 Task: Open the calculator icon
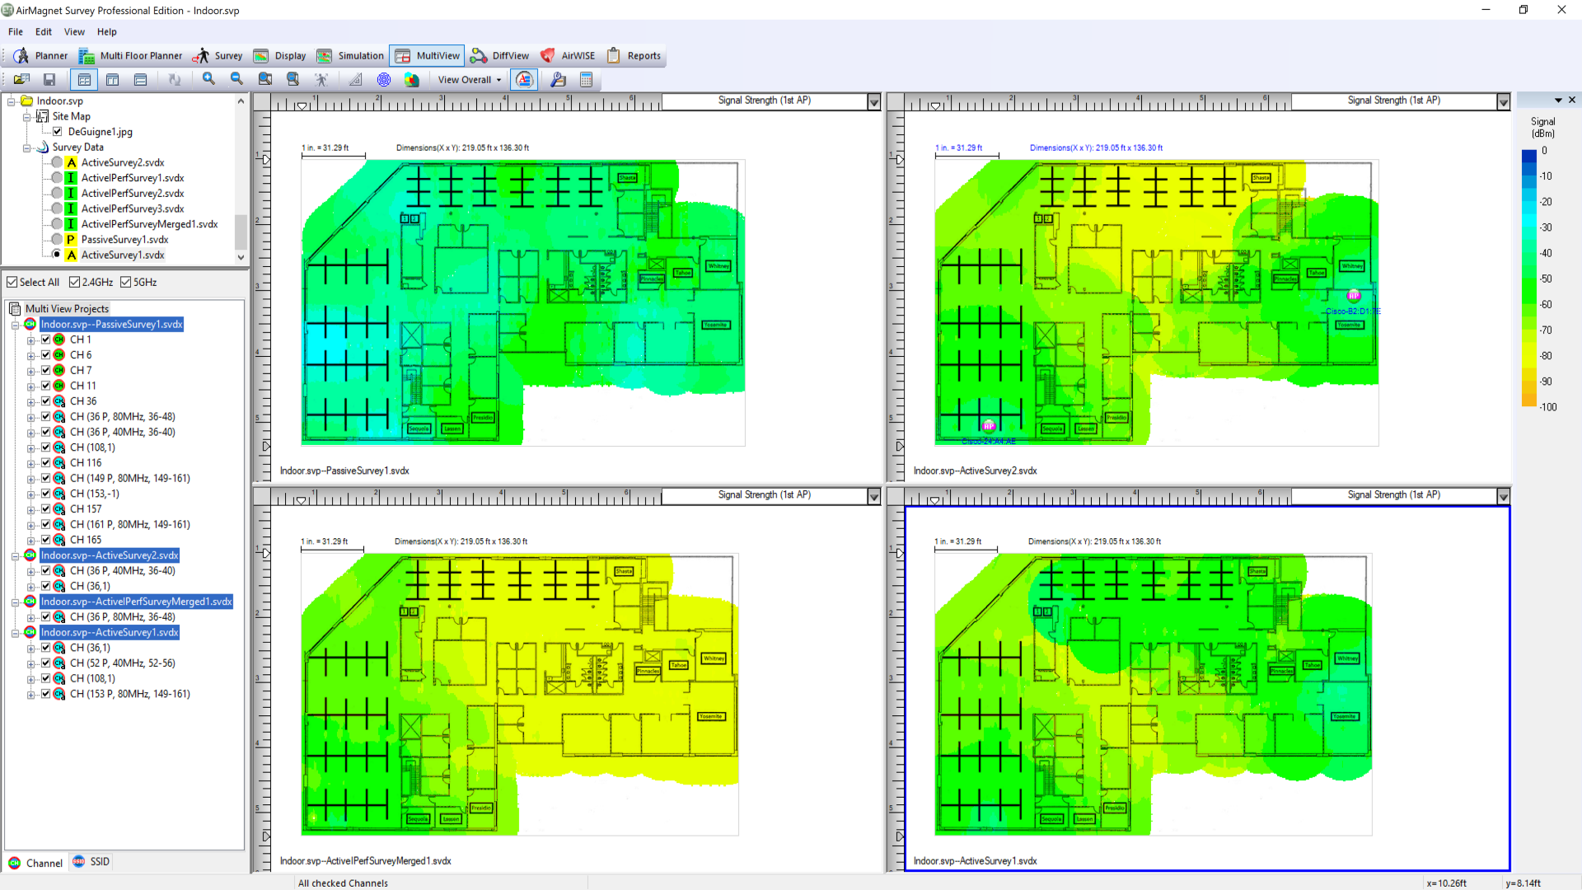click(587, 80)
